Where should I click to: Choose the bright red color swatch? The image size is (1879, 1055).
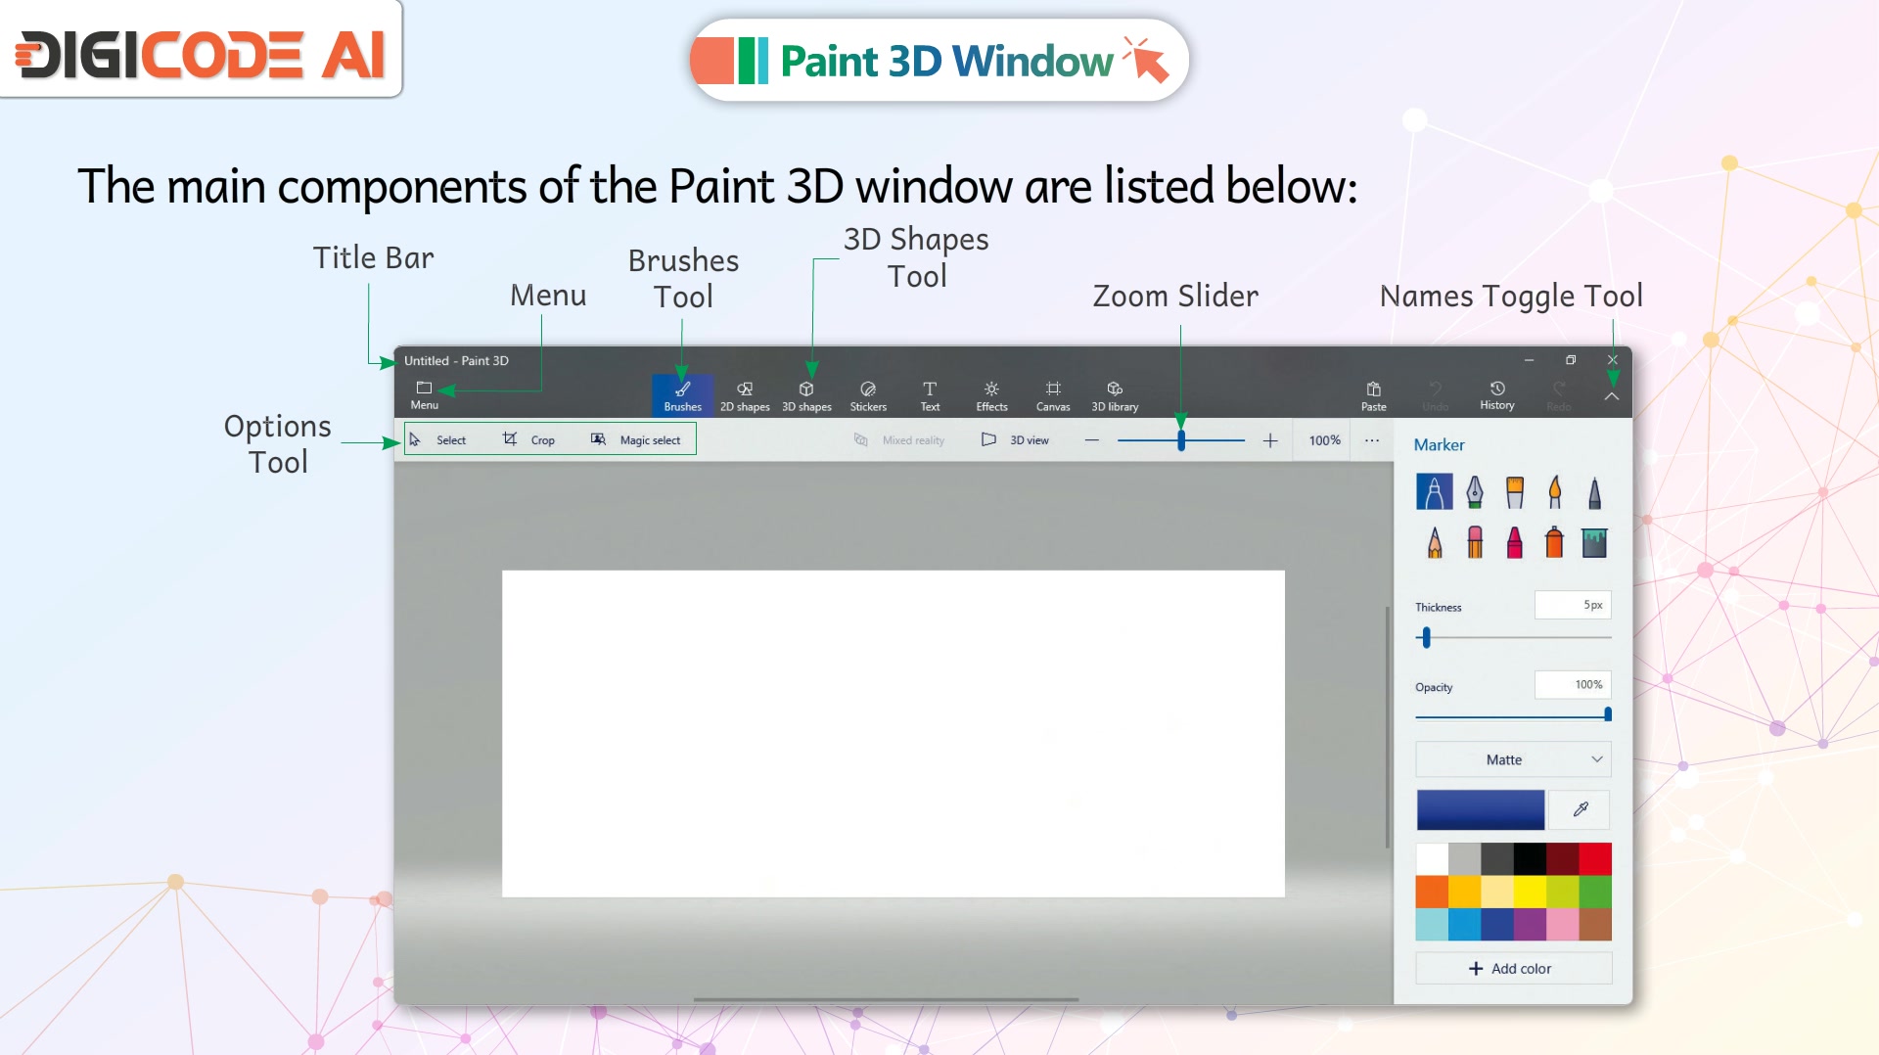click(1595, 859)
